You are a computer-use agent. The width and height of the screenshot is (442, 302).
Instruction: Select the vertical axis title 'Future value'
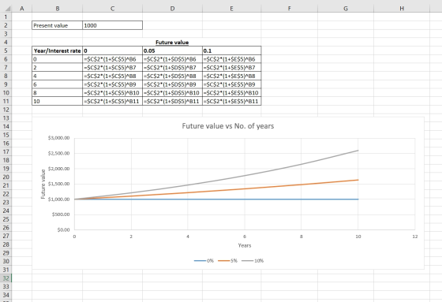pyautogui.click(x=43, y=184)
